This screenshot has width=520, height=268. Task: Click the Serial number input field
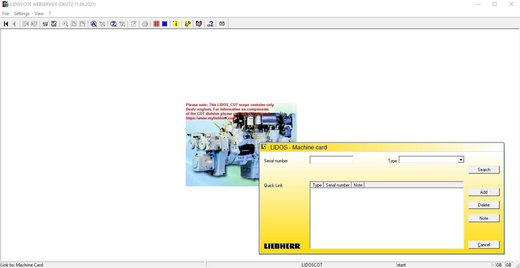(331, 160)
